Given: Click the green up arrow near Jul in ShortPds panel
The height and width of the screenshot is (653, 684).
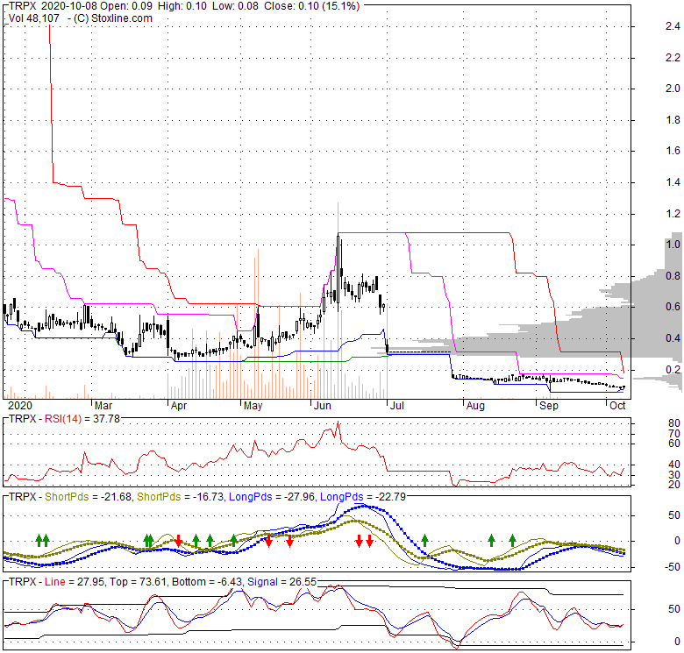Looking at the screenshot, I should [x=425, y=541].
